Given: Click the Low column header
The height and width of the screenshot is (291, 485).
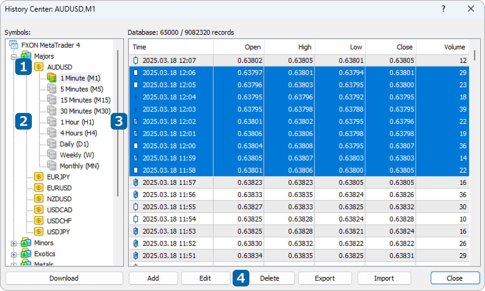Looking at the screenshot, I should pyautogui.click(x=340, y=47).
